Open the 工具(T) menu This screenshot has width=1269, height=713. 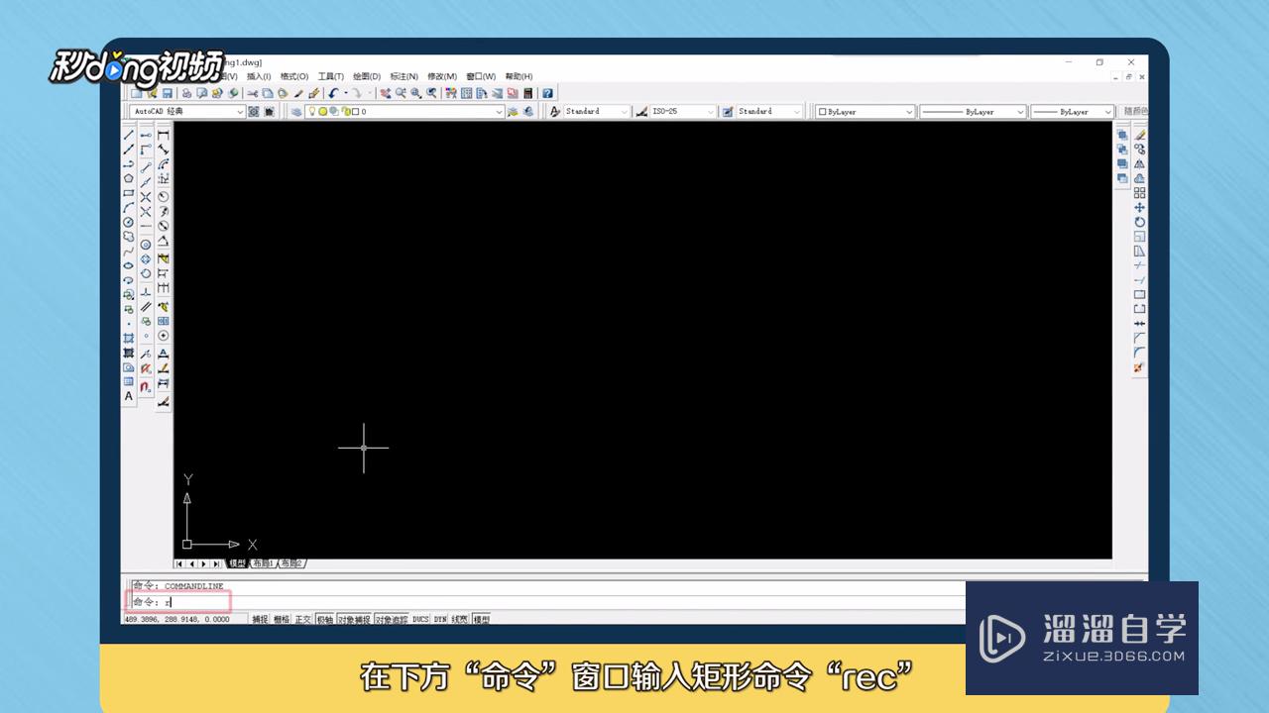tap(331, 76)
